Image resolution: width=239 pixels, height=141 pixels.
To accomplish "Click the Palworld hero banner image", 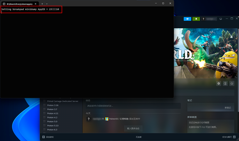I will point(206,53).
